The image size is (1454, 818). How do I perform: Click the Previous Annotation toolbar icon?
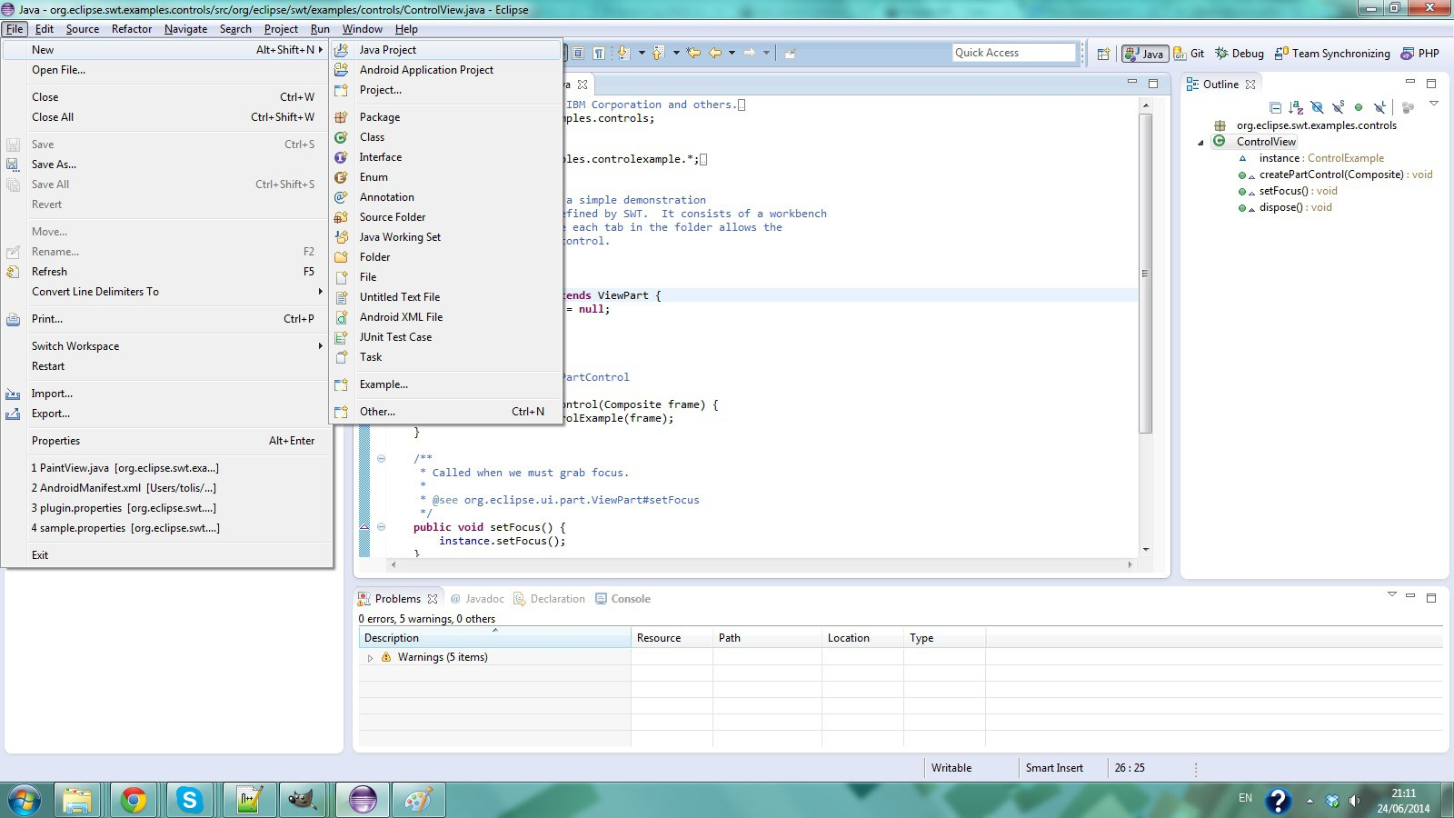(x=659, y=53)
